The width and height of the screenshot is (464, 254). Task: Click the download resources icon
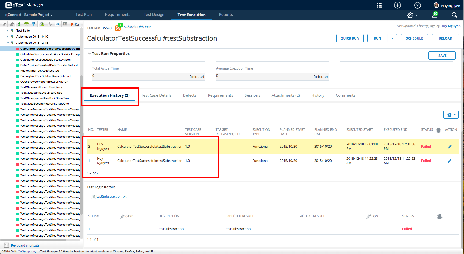tap(397, 5)
